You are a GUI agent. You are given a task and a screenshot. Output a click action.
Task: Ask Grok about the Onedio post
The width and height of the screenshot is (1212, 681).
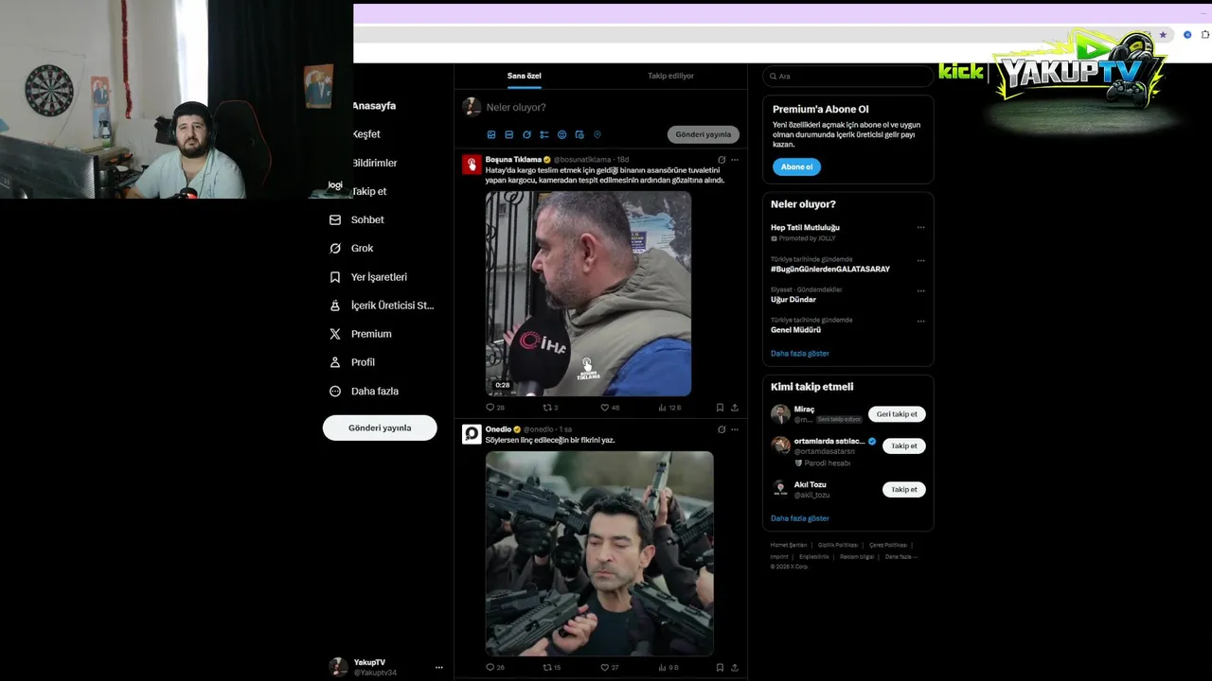coord(722,429)
